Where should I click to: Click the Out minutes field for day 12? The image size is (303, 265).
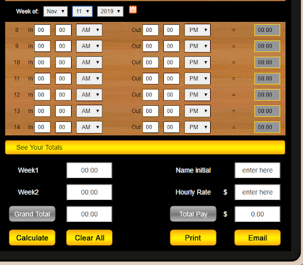click(x=172, y=95)
